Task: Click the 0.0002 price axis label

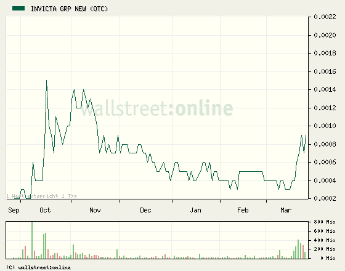Action: click(325, 198)
